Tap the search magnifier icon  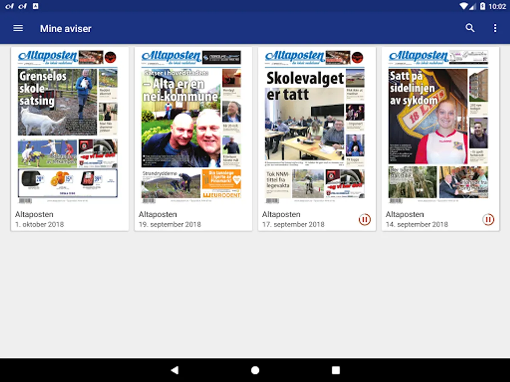[x=470, y=28]
